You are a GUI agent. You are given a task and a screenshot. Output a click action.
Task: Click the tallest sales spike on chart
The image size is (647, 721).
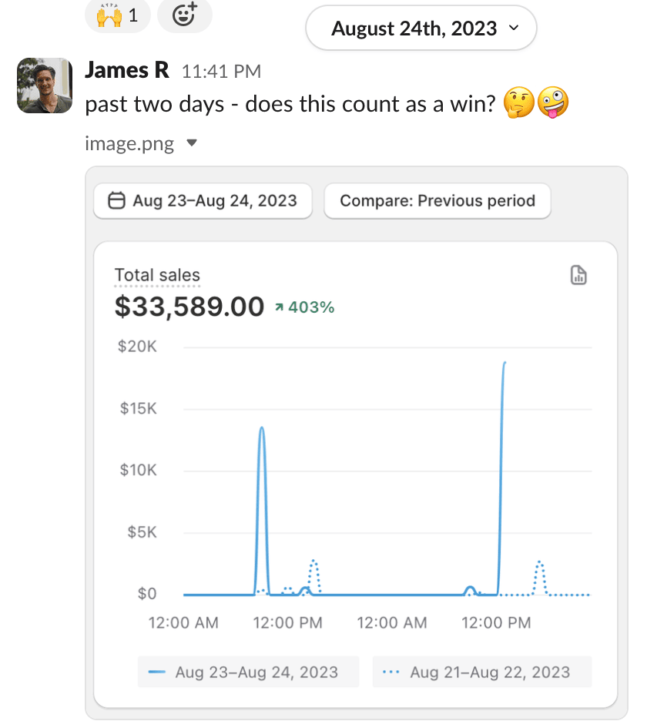click(505, 364)
